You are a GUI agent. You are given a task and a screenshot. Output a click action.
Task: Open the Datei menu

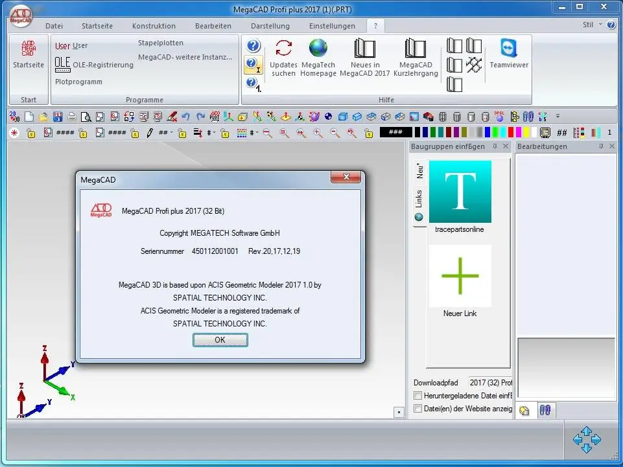[x=54, y=26]
